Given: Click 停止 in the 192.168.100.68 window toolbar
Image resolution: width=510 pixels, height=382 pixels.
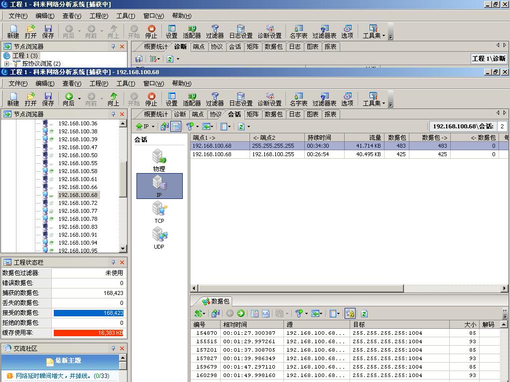Looking at the screenshot, I should click(x=151, y=99).
